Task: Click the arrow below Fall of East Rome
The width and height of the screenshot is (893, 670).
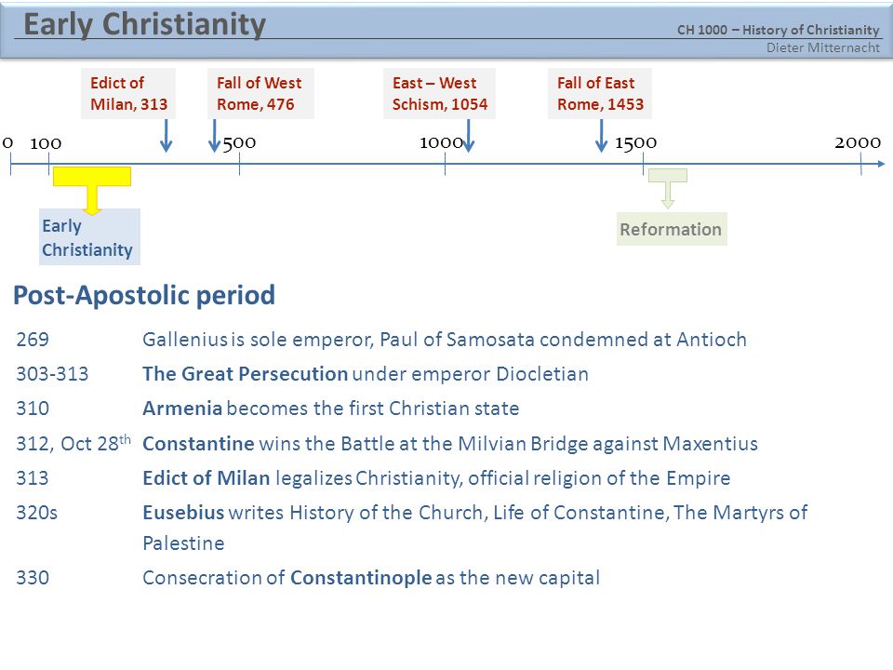Action: [601, 136]
